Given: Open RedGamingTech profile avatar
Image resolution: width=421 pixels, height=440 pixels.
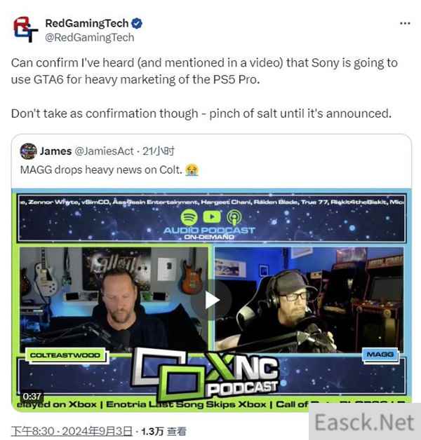Looking at the screenshot, I should 25,29.
